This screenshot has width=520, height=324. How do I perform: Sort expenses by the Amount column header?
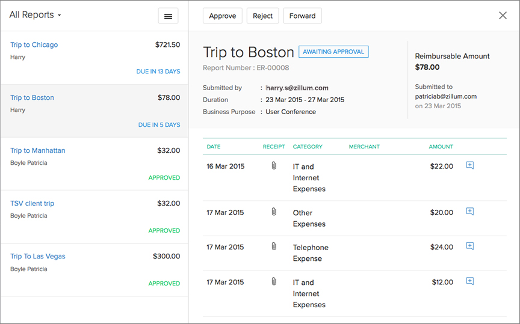pyautogui.click(x=441, y=147)
